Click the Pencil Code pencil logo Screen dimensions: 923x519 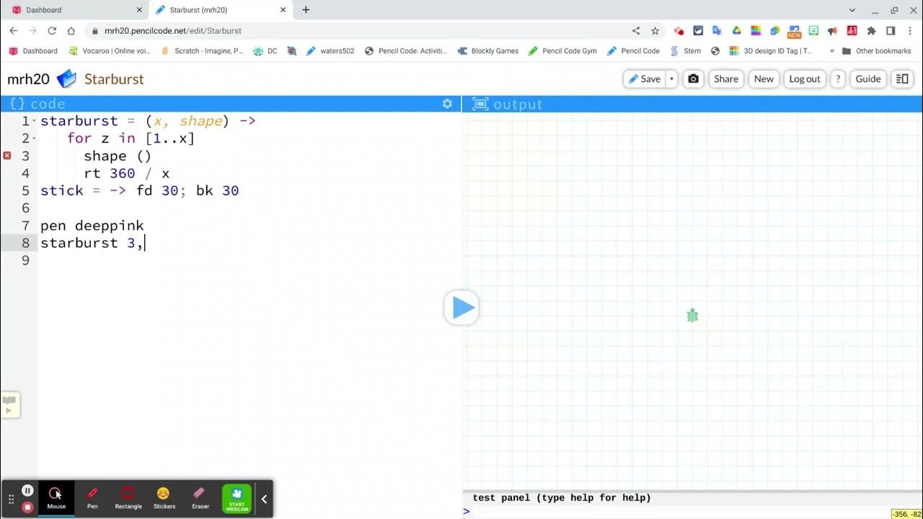click(66, 79)
